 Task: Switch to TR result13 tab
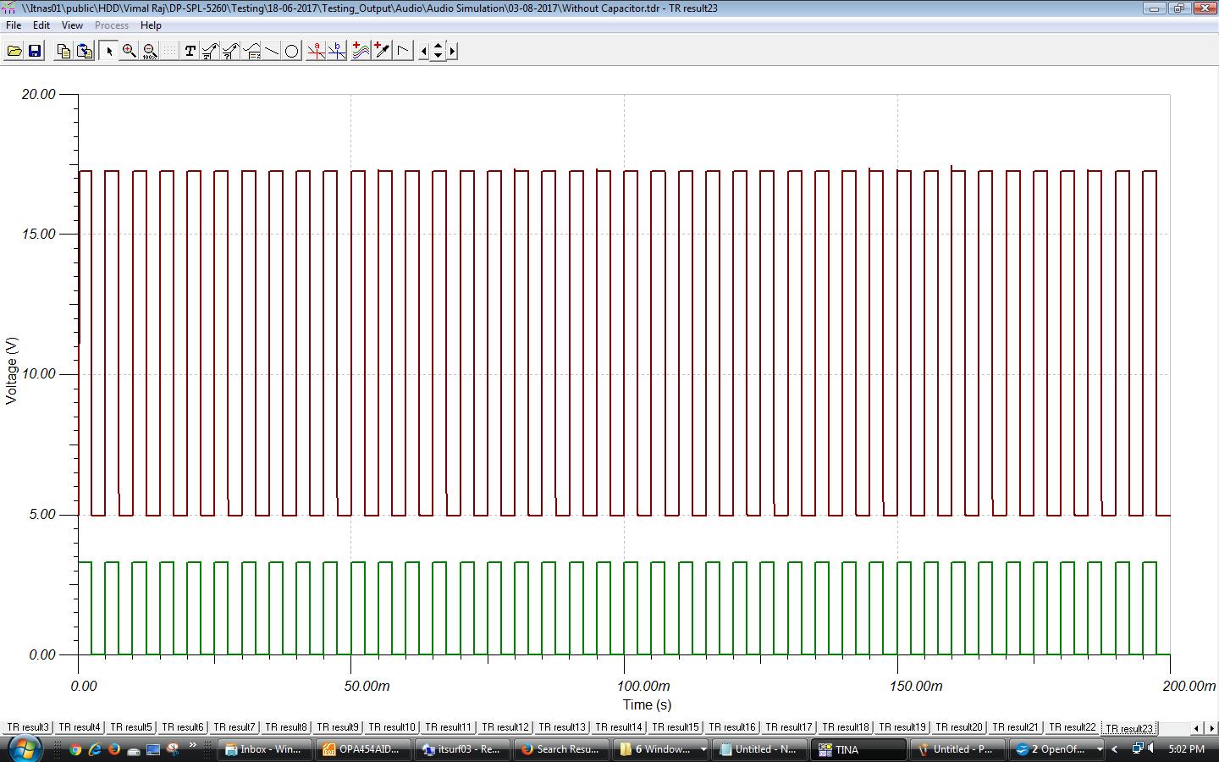pos(562,727)
